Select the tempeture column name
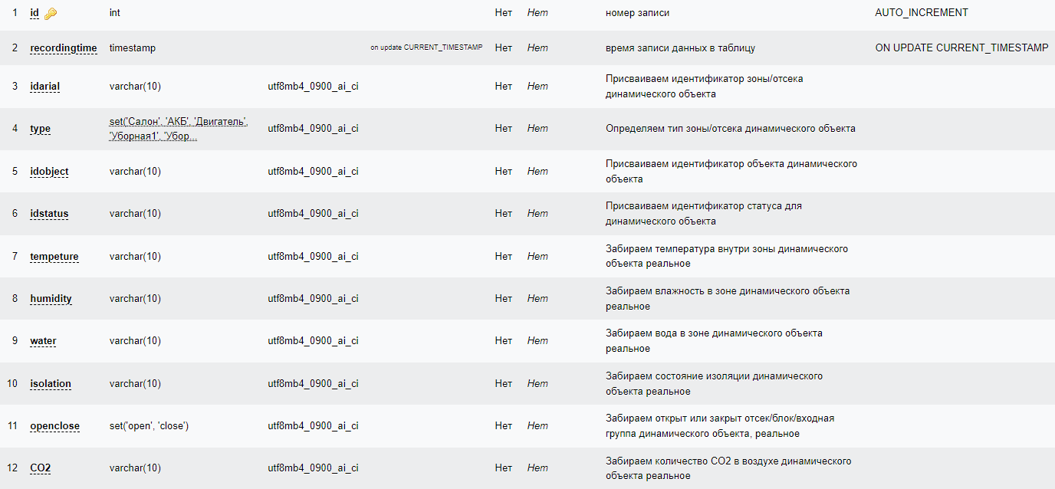1055x489 pixels. coord(54,256)
